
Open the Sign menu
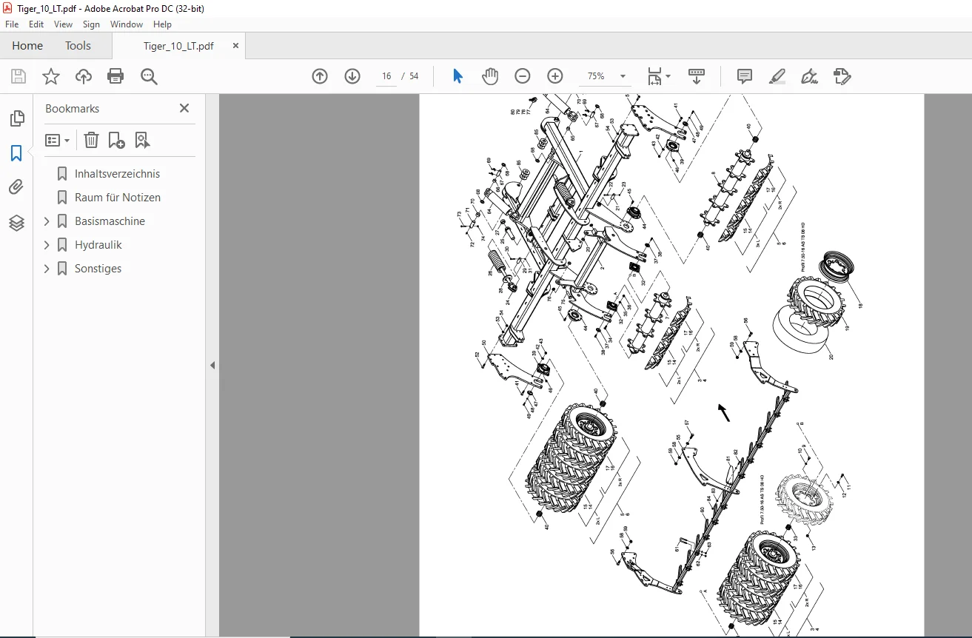point(91,24)
